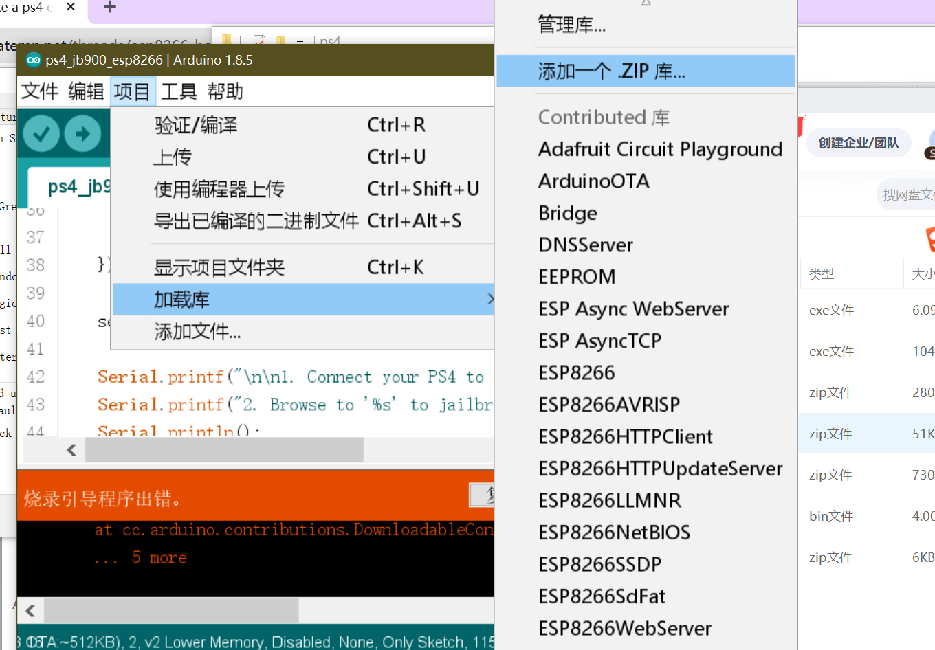Switch to the ps4_jb9 sketch tab
This screenshot has height=650, width=935.
tap(69, 186)
